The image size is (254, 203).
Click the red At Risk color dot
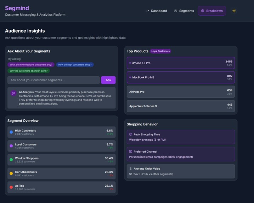[x=11, y=187]
